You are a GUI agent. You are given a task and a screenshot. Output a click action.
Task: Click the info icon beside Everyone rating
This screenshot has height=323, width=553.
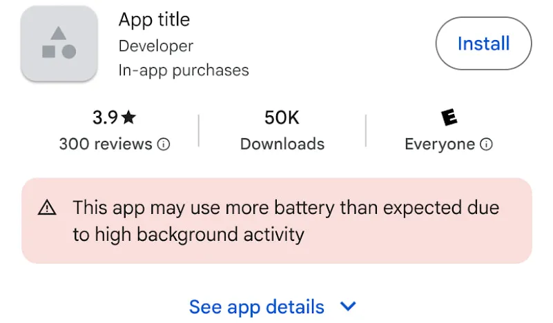486,144
